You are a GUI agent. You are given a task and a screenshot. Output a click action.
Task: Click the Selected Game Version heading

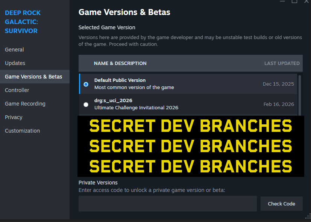coord(107,27)
